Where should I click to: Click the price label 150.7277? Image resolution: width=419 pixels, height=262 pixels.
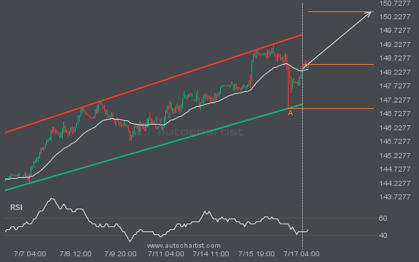395,4
